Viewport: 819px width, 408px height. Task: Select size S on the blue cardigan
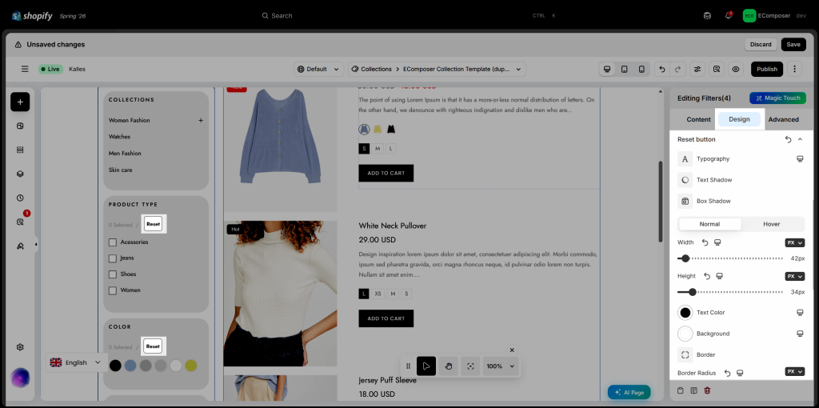click(364, 149)
